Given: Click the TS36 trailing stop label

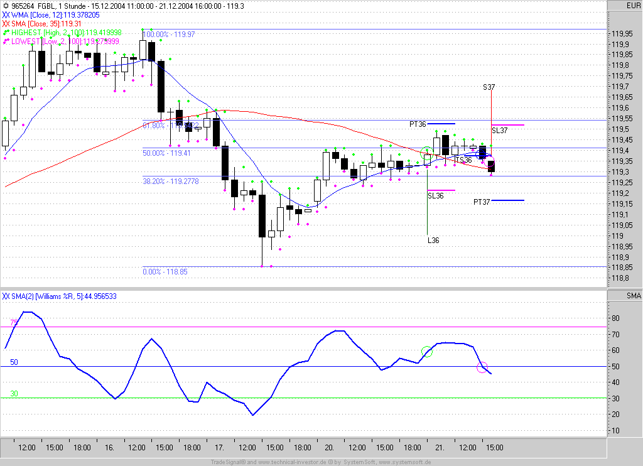Looking at the screenshot, I should pos(463,160).
